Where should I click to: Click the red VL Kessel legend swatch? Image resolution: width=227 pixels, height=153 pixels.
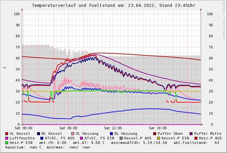[x=7, y=134]
